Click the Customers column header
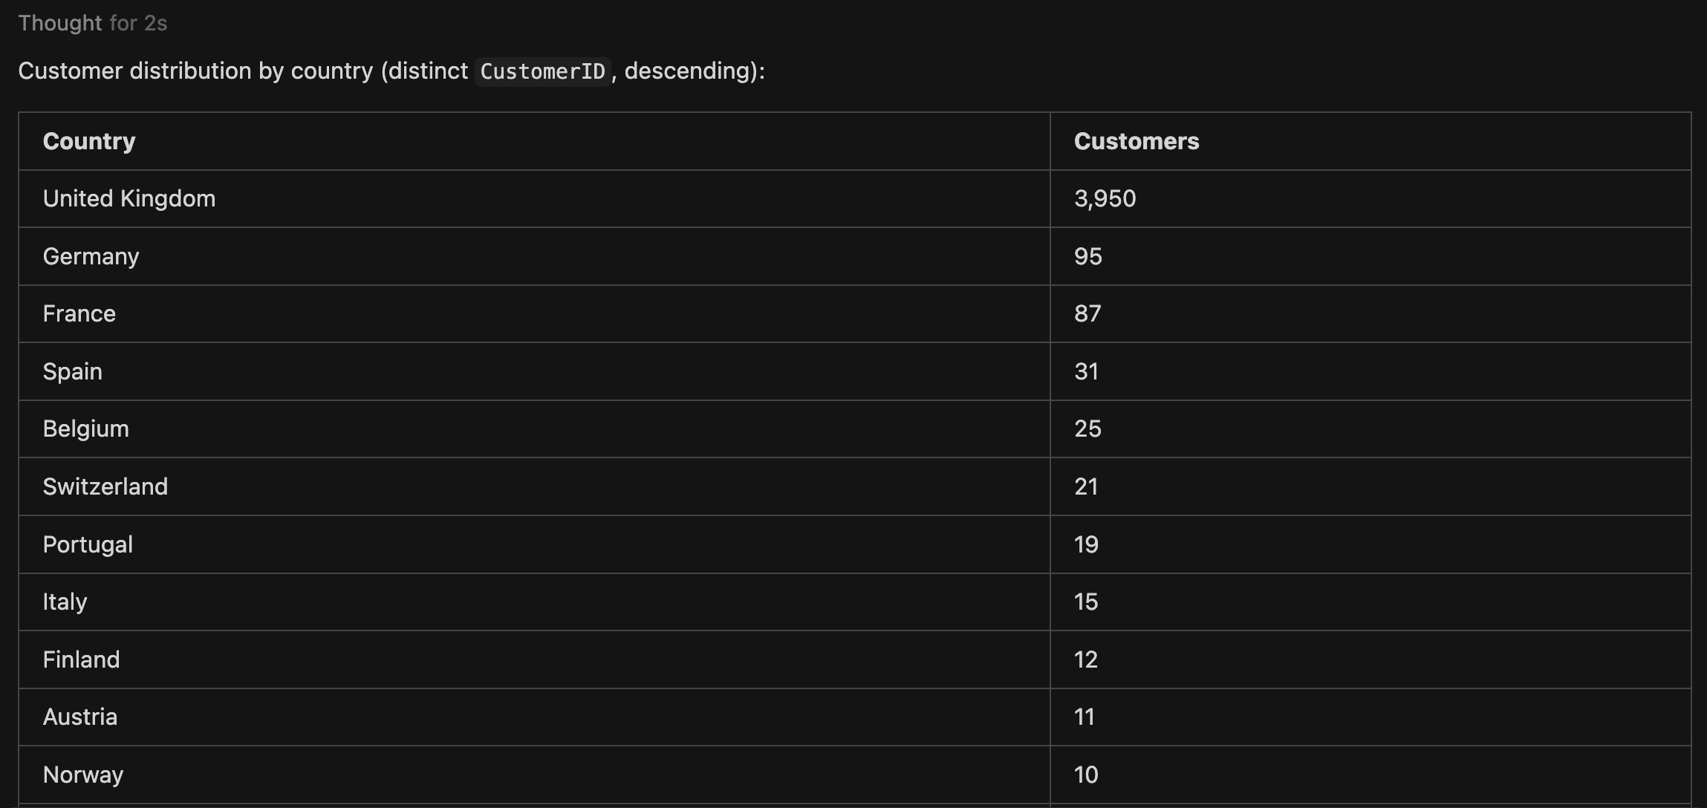 pos(1136,141)
